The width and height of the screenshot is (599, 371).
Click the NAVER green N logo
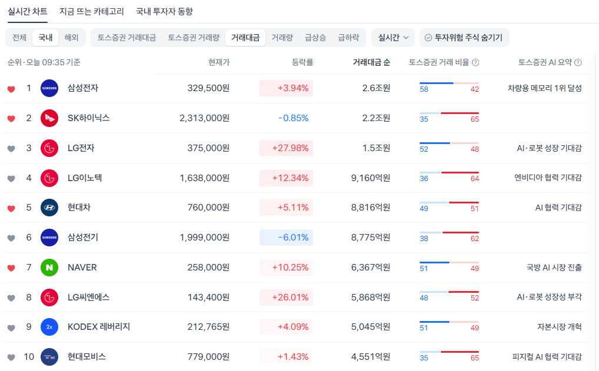pyautogui.click(x=49, y=268)
